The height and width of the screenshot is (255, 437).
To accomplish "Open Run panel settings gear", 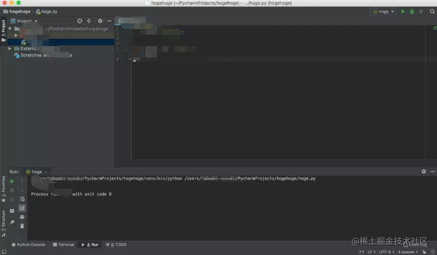I will click(424, 171).
